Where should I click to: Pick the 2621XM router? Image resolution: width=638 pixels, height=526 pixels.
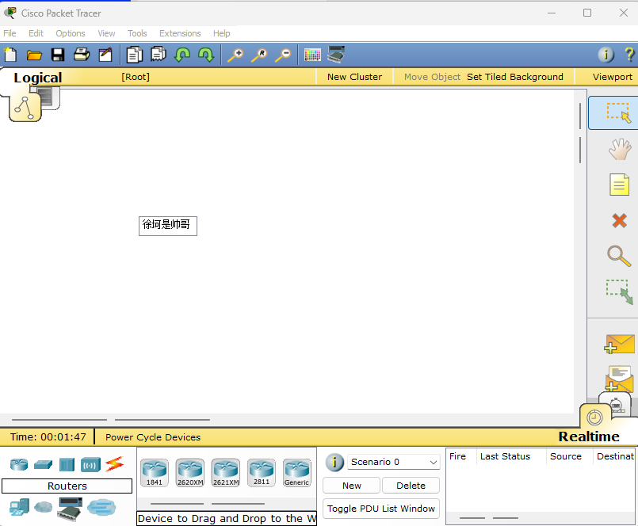(x=226, y=473)
